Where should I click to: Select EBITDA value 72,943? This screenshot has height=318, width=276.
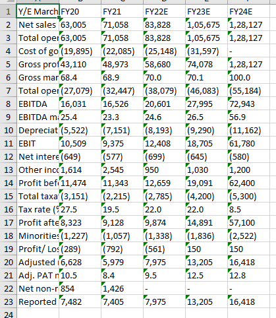click(x=248, y=104)
